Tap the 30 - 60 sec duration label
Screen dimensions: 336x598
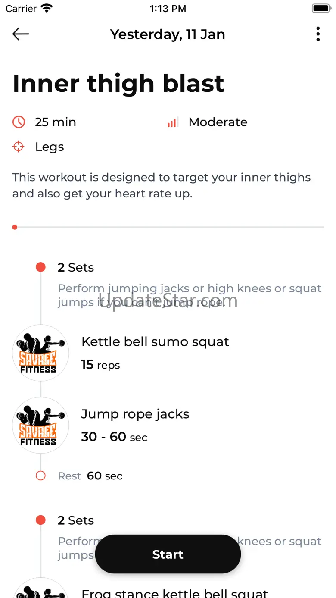pos(114,437)
